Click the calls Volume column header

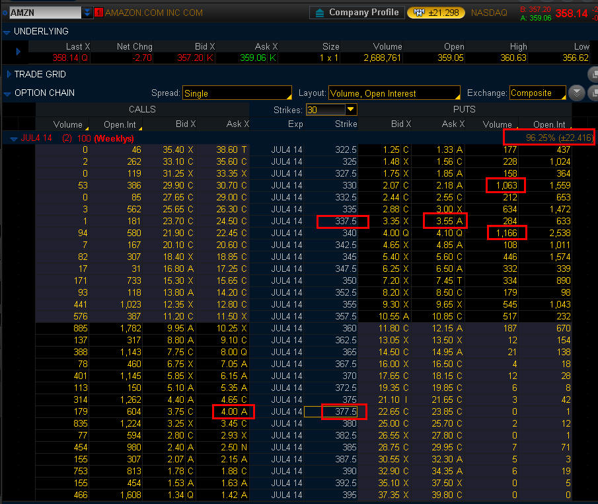[x=67, y=124]
